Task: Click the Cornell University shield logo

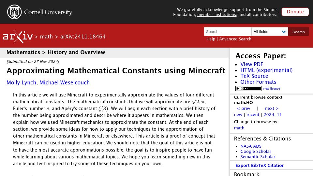Action: click(14, 12)
